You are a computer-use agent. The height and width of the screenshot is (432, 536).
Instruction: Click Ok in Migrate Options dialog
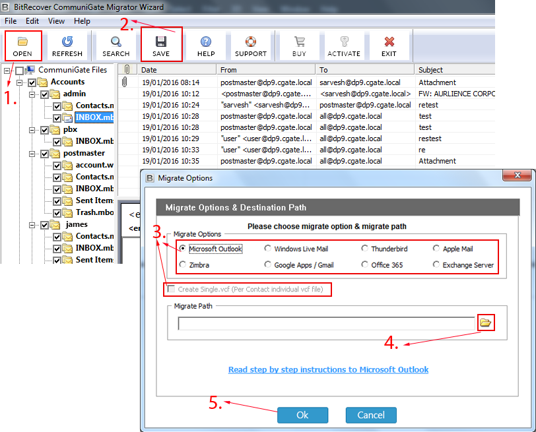[x=302, y=415]
